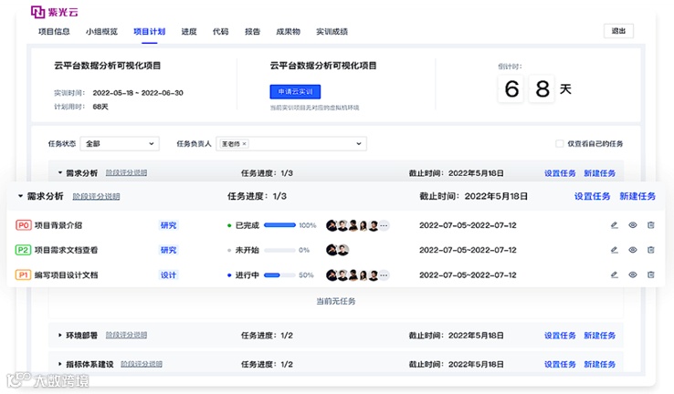Click member avatars on 项目需求文档查看 row

tap(337, 250)
